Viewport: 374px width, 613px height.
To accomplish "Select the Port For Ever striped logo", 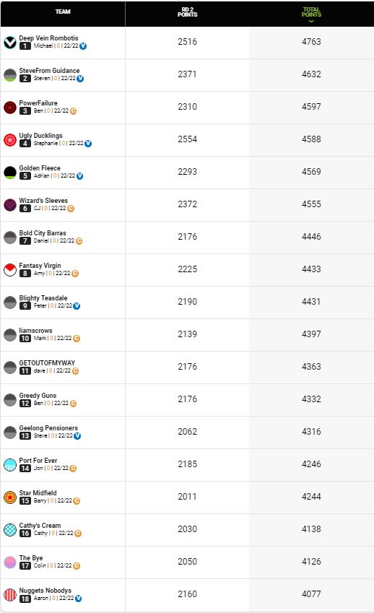I will 10,464.
